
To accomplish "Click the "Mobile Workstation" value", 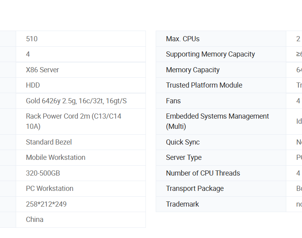I will point(55,157).
